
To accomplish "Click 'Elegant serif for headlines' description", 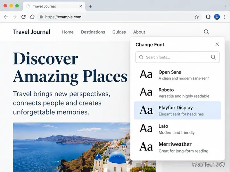I will click(x=181, y=114).
